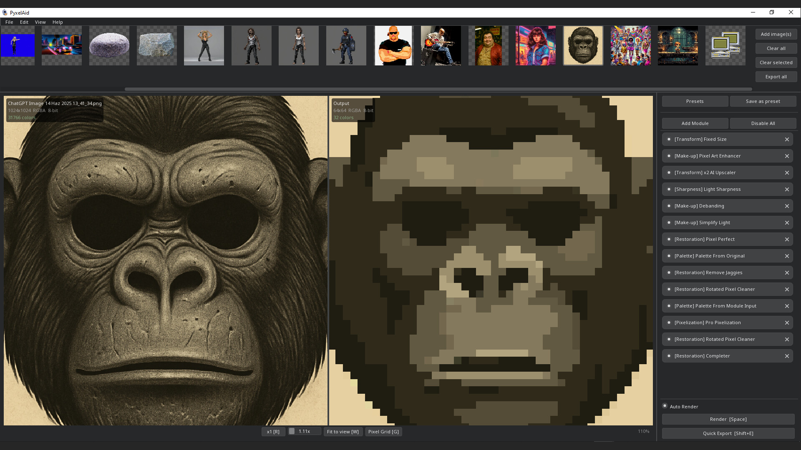Click the thumbnail strip horizontal scrollbar
801x450 pixels.
coord(438,89)
